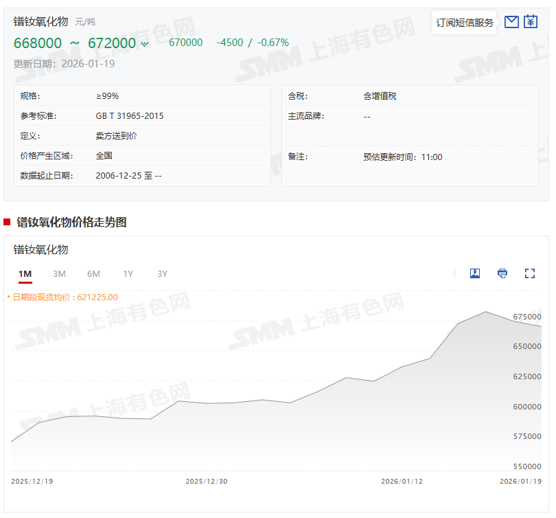Screen dimensions: 556x518
Task: Select the 1M time range tab
Action: (25, 274)
